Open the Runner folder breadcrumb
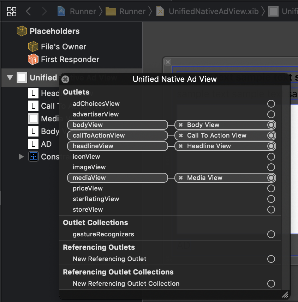Viewport: 298px width, 302px height. [x=132, y=11]
